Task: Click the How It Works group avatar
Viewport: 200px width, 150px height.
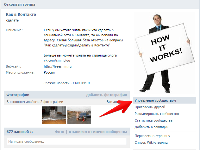Action: [x=164, y=53]
